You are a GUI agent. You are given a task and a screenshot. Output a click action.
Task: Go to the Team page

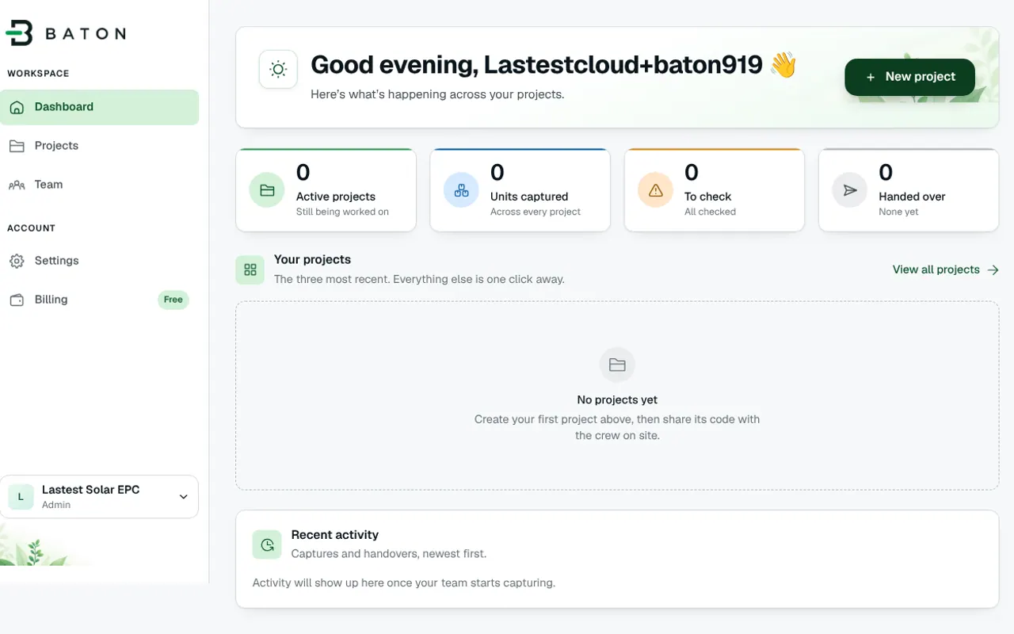pyautogui.click(x=100, y=185)
